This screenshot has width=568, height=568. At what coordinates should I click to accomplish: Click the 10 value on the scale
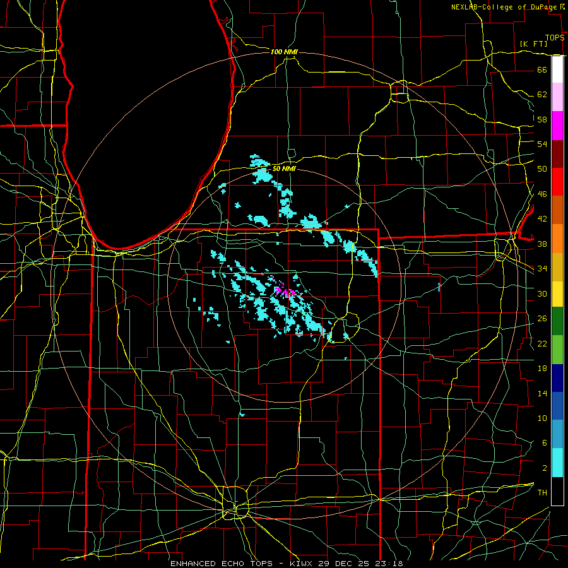tap(542, 418)
